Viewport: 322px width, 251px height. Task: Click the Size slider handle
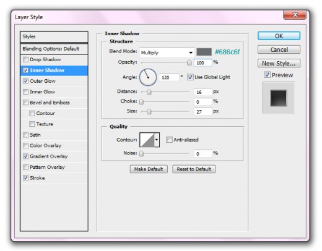pos(149,111)
